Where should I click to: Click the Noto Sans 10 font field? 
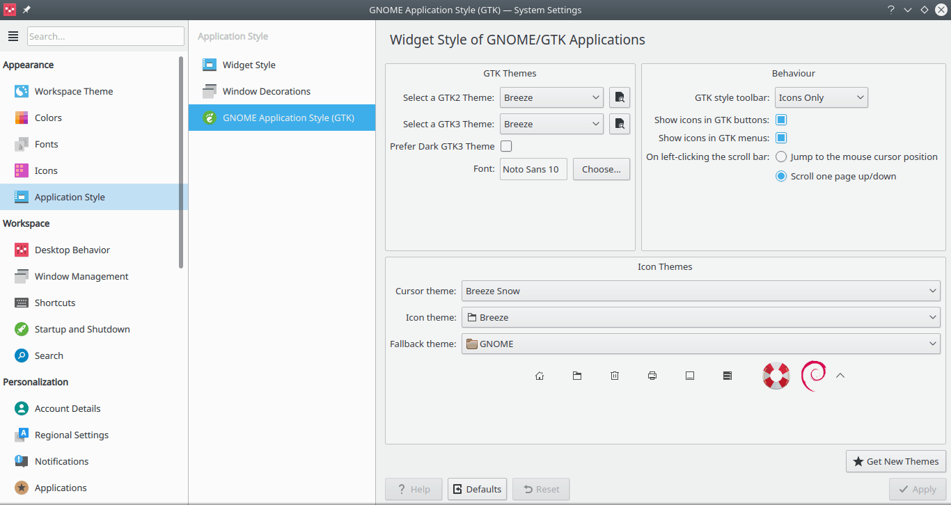[x=533, y=169]
